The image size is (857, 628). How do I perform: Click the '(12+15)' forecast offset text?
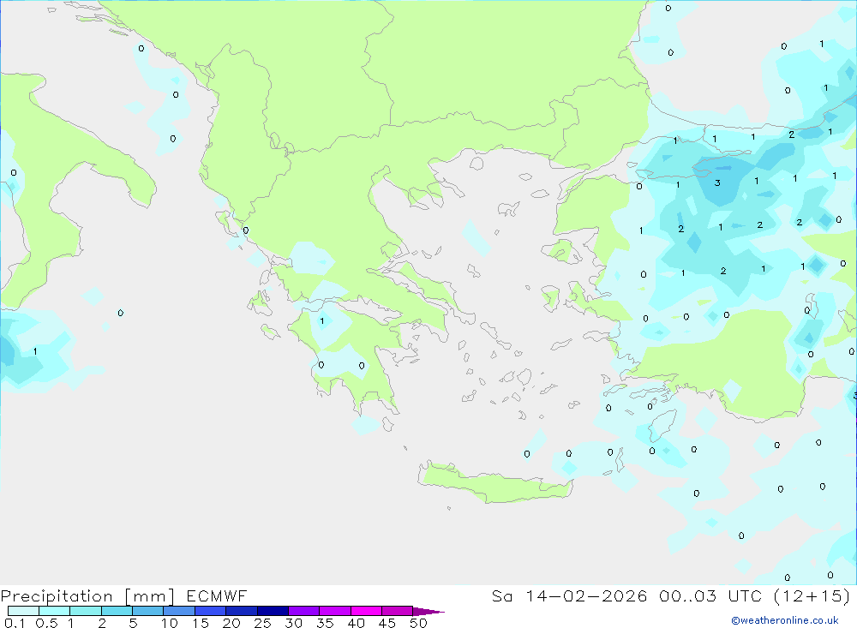point(812,595)
